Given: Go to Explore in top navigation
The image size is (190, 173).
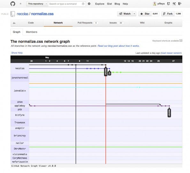Looking at the screenshot, I should [x=100, y=4].
